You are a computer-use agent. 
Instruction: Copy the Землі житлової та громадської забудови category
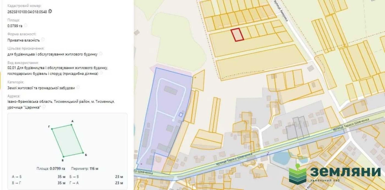[78, 87]
